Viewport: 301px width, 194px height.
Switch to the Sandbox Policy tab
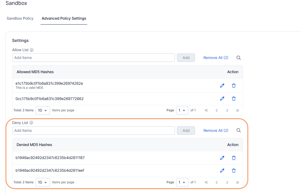pyautogui.click(x=20, y=19)
